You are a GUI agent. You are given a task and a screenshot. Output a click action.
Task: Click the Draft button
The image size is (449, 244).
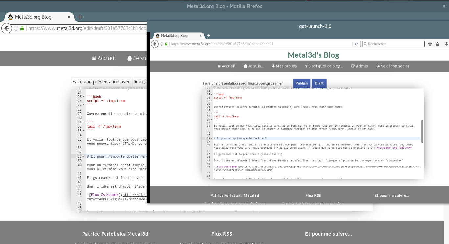point(319,83)
